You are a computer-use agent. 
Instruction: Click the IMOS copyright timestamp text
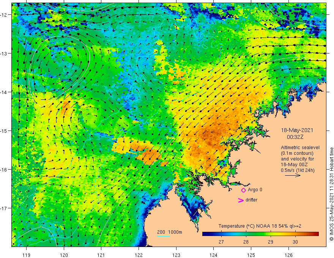(x=331, y=194)
